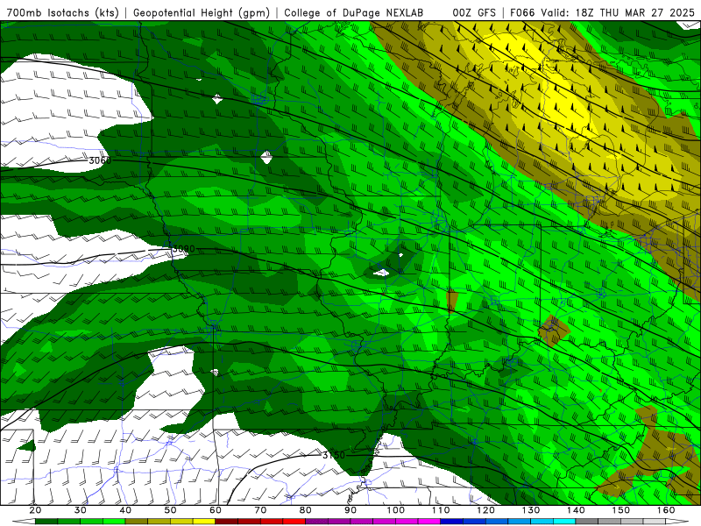The width and height of the screenshot is (701, 526).
Task: Select the dark red 60-65 kt legend swatch
Action: (227, 522)
